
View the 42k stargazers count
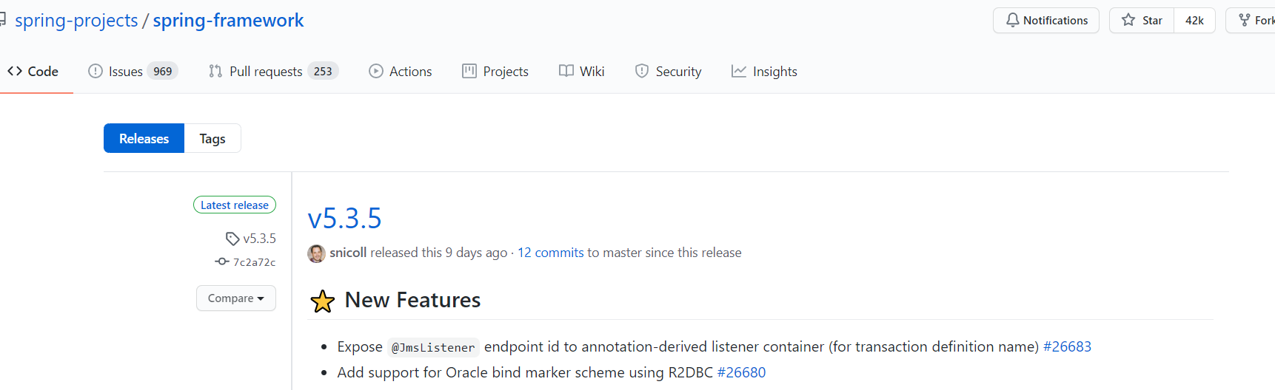(1194, 21)
